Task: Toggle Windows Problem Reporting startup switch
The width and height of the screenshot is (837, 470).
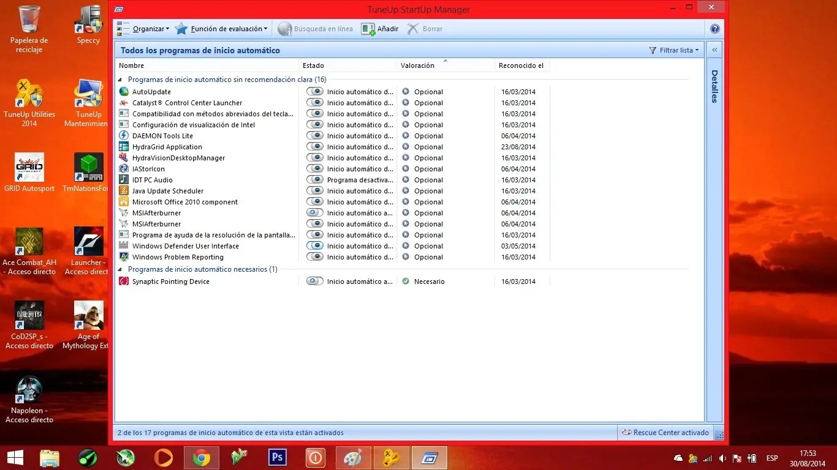Action: (315, 257)
